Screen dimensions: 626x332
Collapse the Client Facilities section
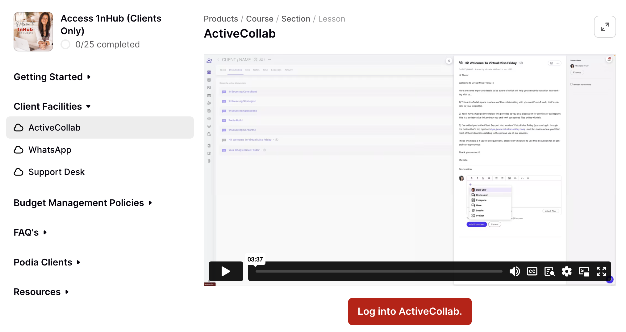tap(52, 106)
